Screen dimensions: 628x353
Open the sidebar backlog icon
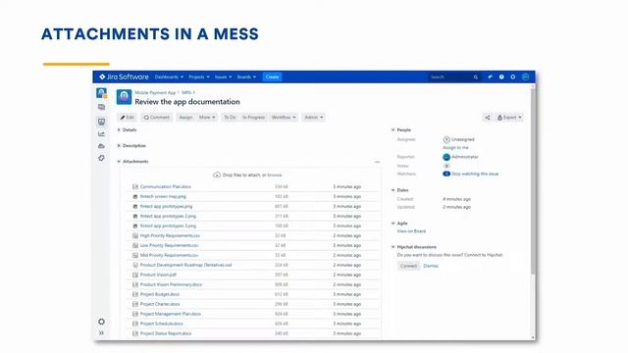pyautogui.click(x=101, y=107)
